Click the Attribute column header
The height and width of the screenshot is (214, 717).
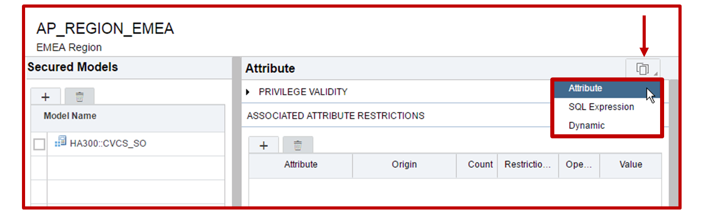coord(301,165)
